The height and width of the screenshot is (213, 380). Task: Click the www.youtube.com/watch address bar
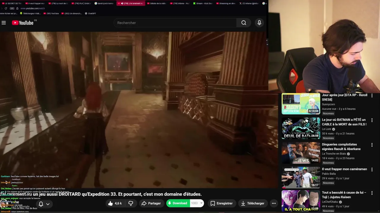33,8
